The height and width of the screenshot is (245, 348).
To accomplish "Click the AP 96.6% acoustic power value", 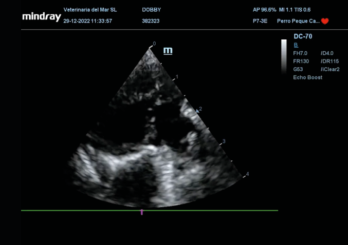I will (x=264, y=10).
